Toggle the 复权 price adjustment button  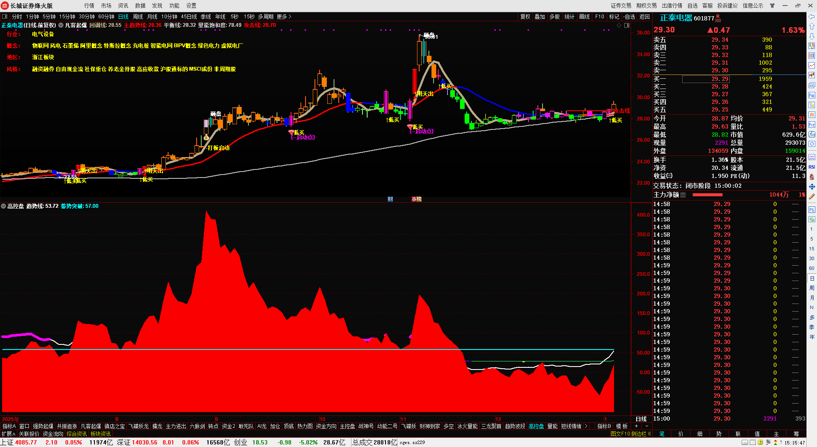tap(526, 17)
